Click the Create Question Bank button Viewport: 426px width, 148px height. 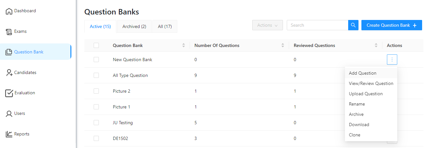[x=391, y=25]
